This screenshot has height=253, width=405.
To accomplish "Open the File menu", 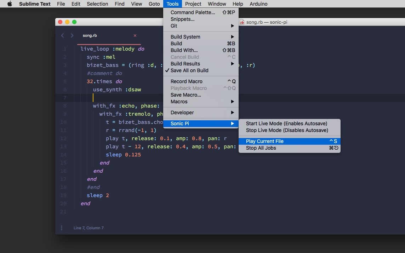I will tap(61, 4).
